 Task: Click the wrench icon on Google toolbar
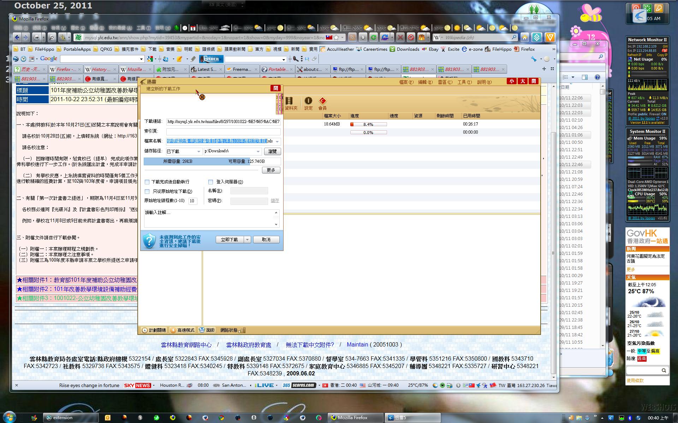(534, 59)
